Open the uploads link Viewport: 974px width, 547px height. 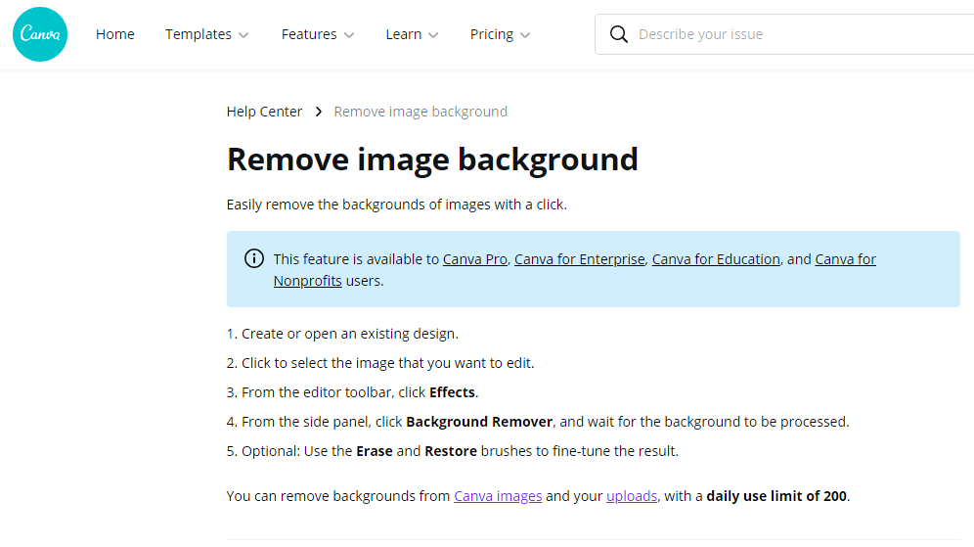[632, 496]
